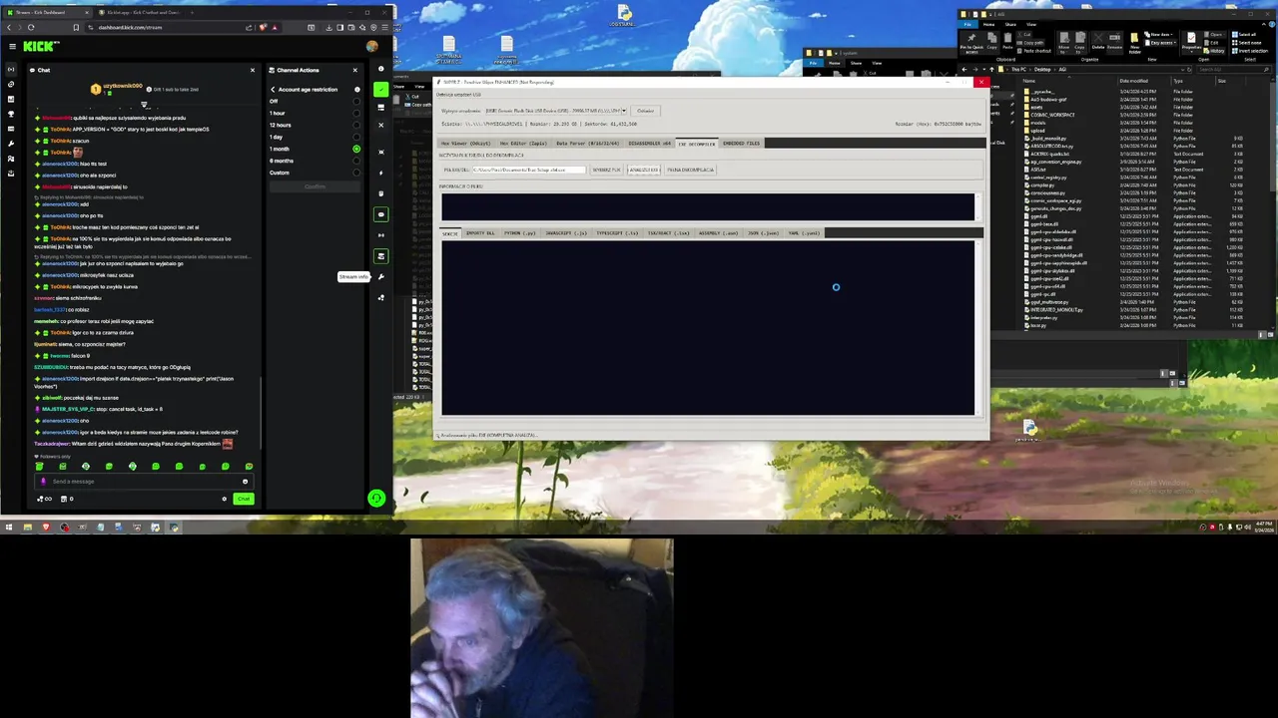This screenshot has width=1278, height=718.
Task: Open the Kick profile avatar
Action: [x=372, y=46]
